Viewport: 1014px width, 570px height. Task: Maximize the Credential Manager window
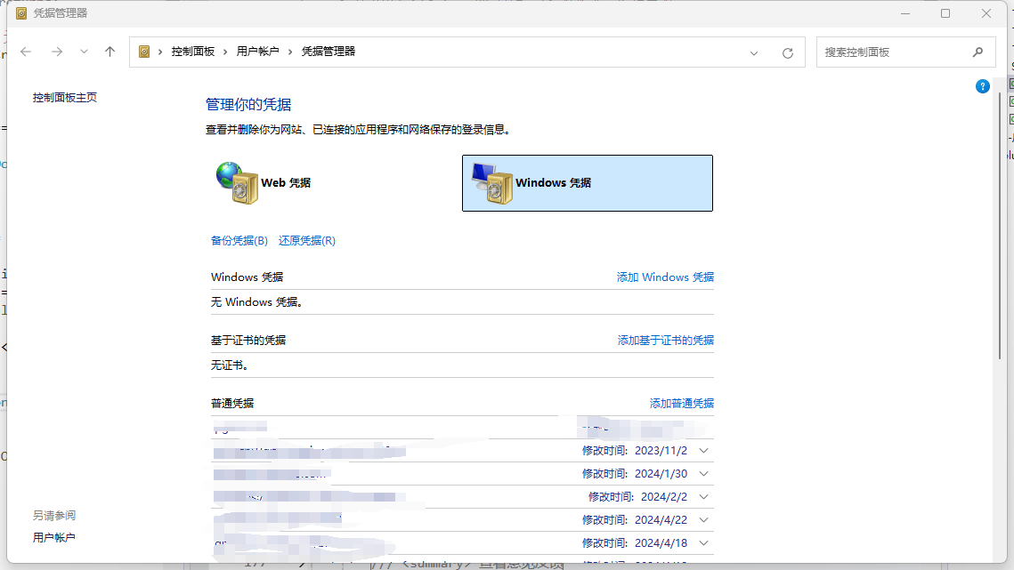click(945, 13)
